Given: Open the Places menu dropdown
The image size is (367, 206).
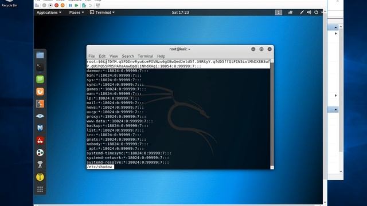Looking at the screenshot, I should [x=76, y=13].
